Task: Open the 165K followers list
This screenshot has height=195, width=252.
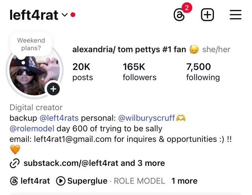Action: 139,72
